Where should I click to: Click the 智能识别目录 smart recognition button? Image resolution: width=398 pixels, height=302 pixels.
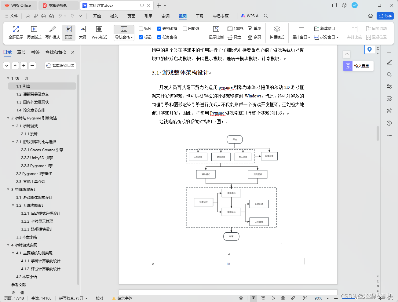tap(60, 65)
